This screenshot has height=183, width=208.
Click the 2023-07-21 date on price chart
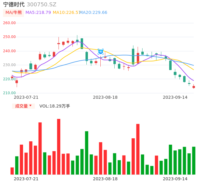[26, 97]
